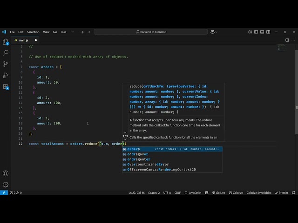Click Ln 22, Col 46 position indicator
Viewport: 298px width, 223px height.
136,193
